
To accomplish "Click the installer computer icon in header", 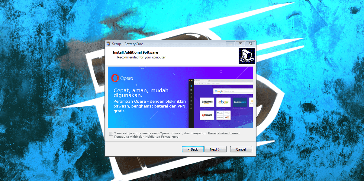I will (x=246, y=56).
